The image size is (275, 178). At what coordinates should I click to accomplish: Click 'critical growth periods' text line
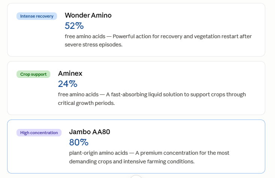point(86,103)
